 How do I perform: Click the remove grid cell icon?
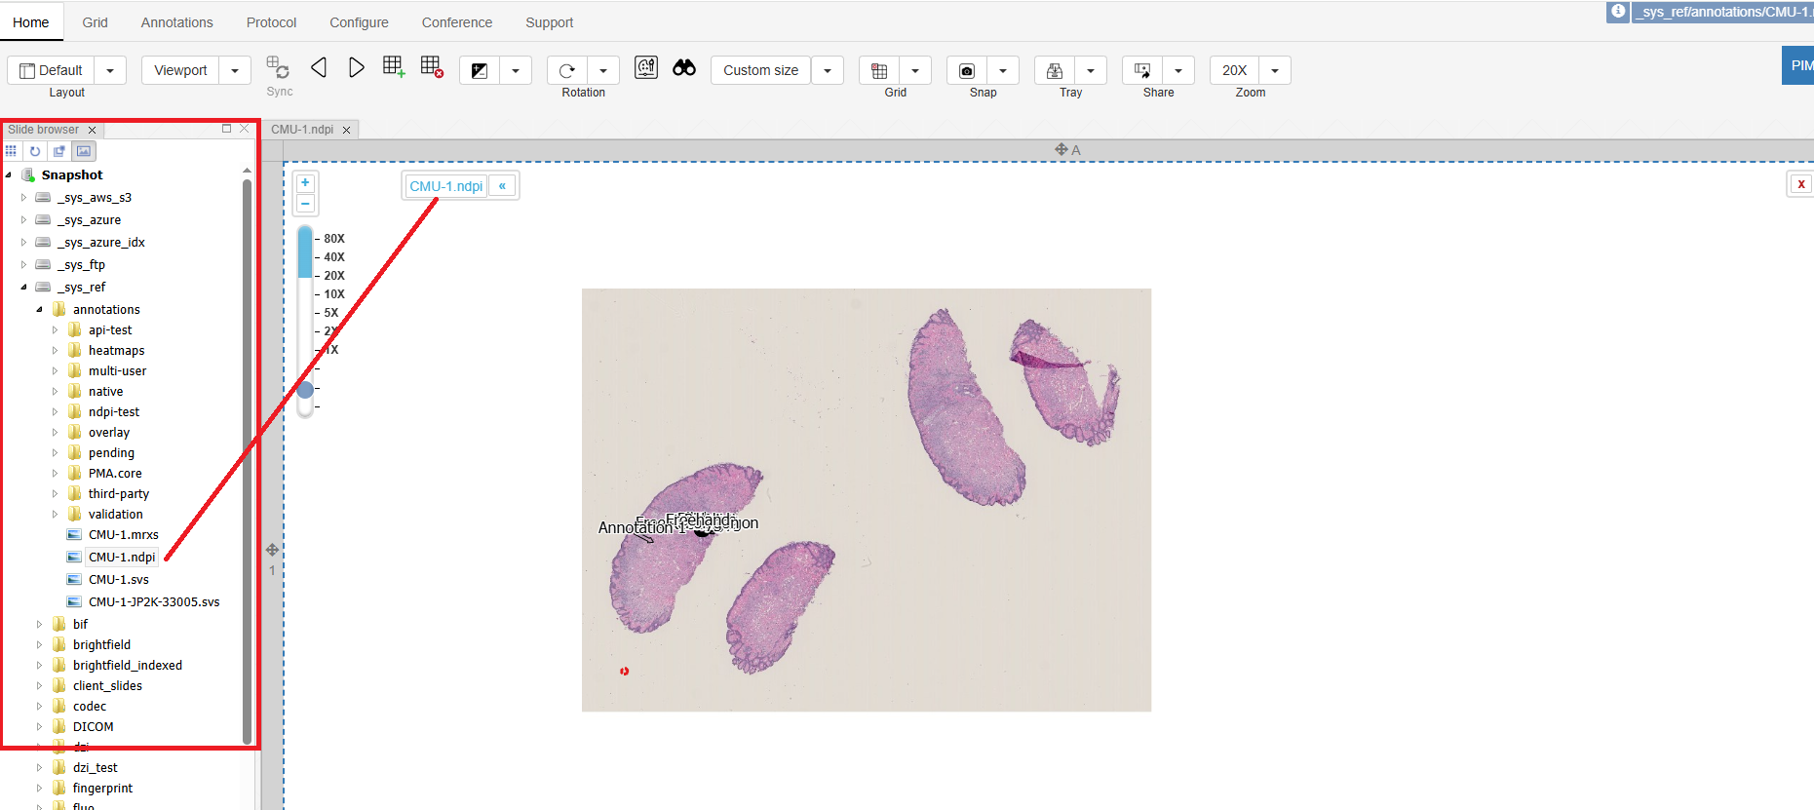coord(432,66)
